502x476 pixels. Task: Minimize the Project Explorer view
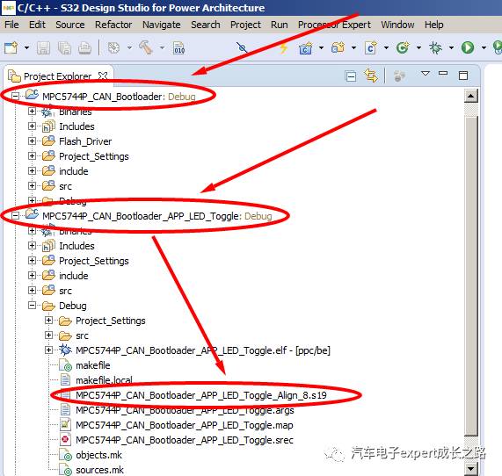click(x=443, y=73)
